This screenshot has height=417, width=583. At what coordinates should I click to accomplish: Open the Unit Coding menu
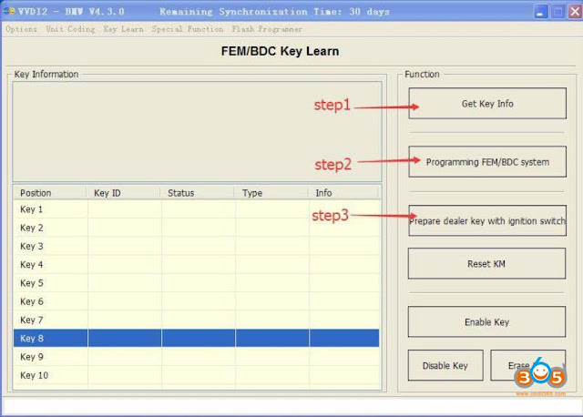[x=70, y=29]
